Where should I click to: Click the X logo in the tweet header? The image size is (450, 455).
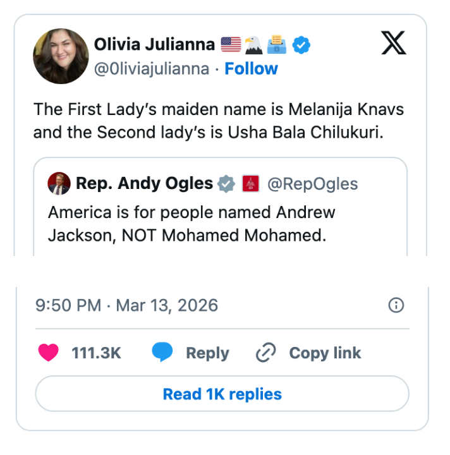[x=394, y=43]
